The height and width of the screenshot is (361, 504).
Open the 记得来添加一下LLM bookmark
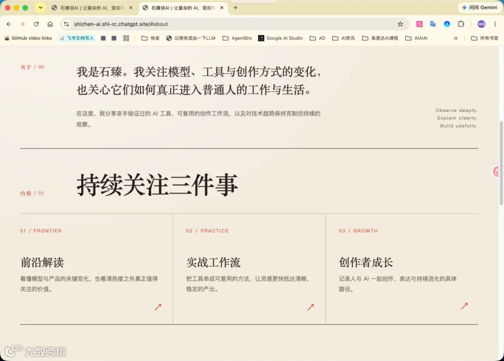click(x=191, y=38)
